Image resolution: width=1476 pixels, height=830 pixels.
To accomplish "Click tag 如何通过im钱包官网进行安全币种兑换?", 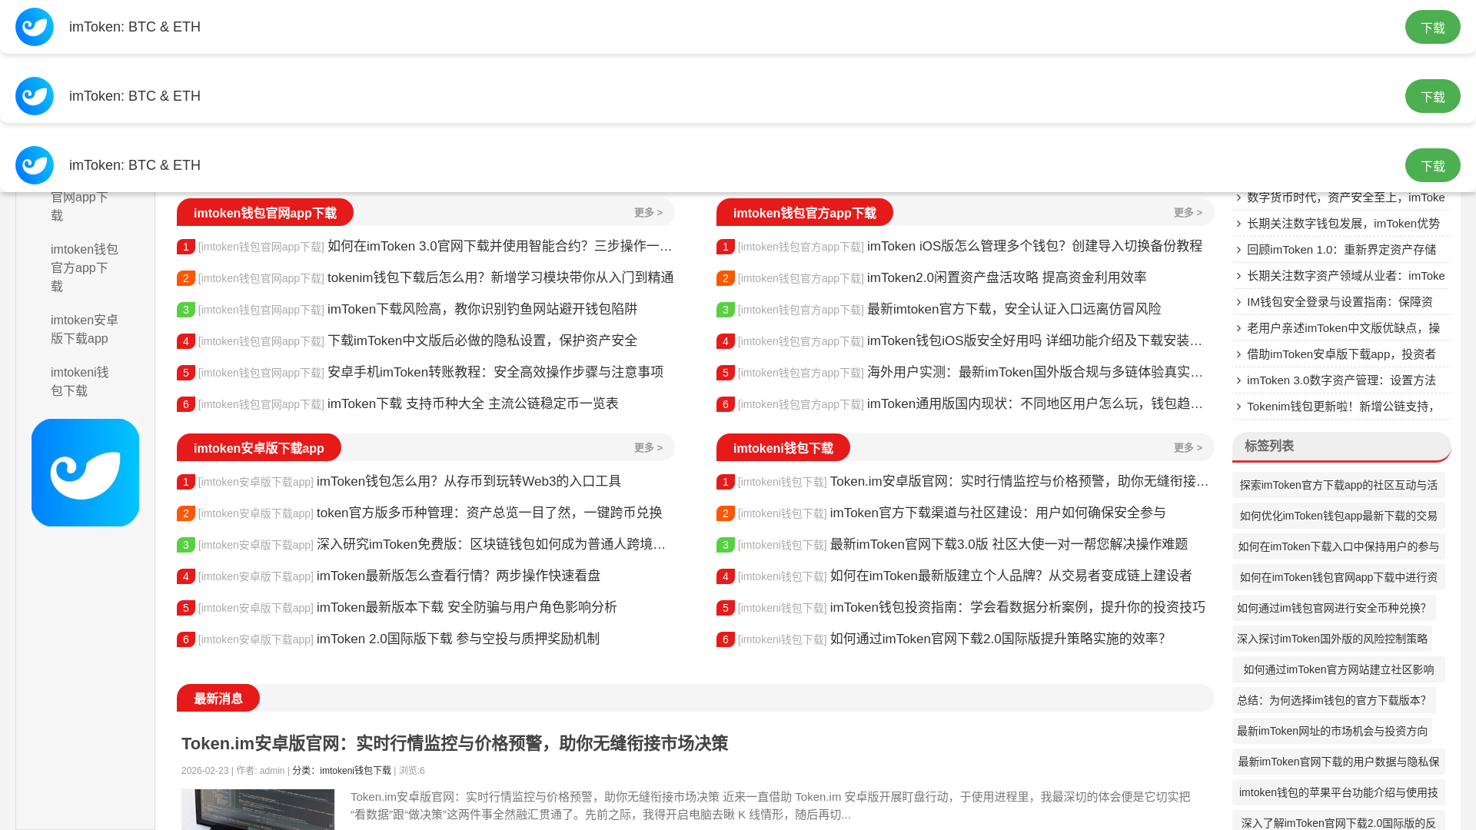I will pos(1334,608).
